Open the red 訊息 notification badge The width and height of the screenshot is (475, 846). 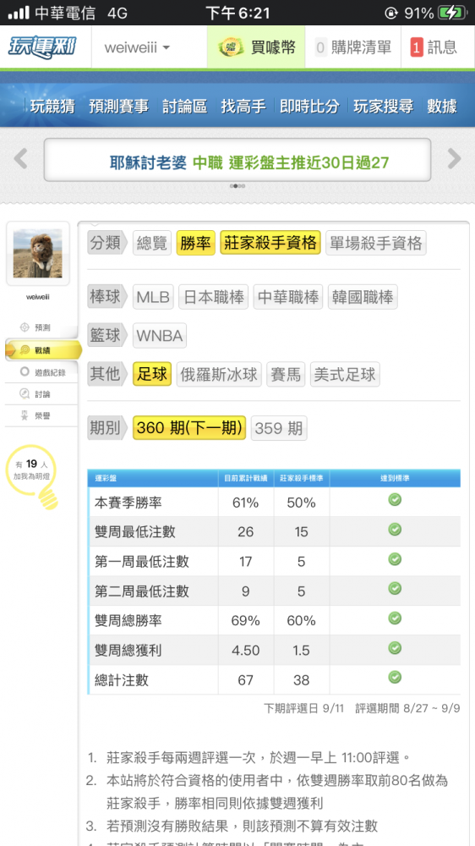tap(416, 47)
